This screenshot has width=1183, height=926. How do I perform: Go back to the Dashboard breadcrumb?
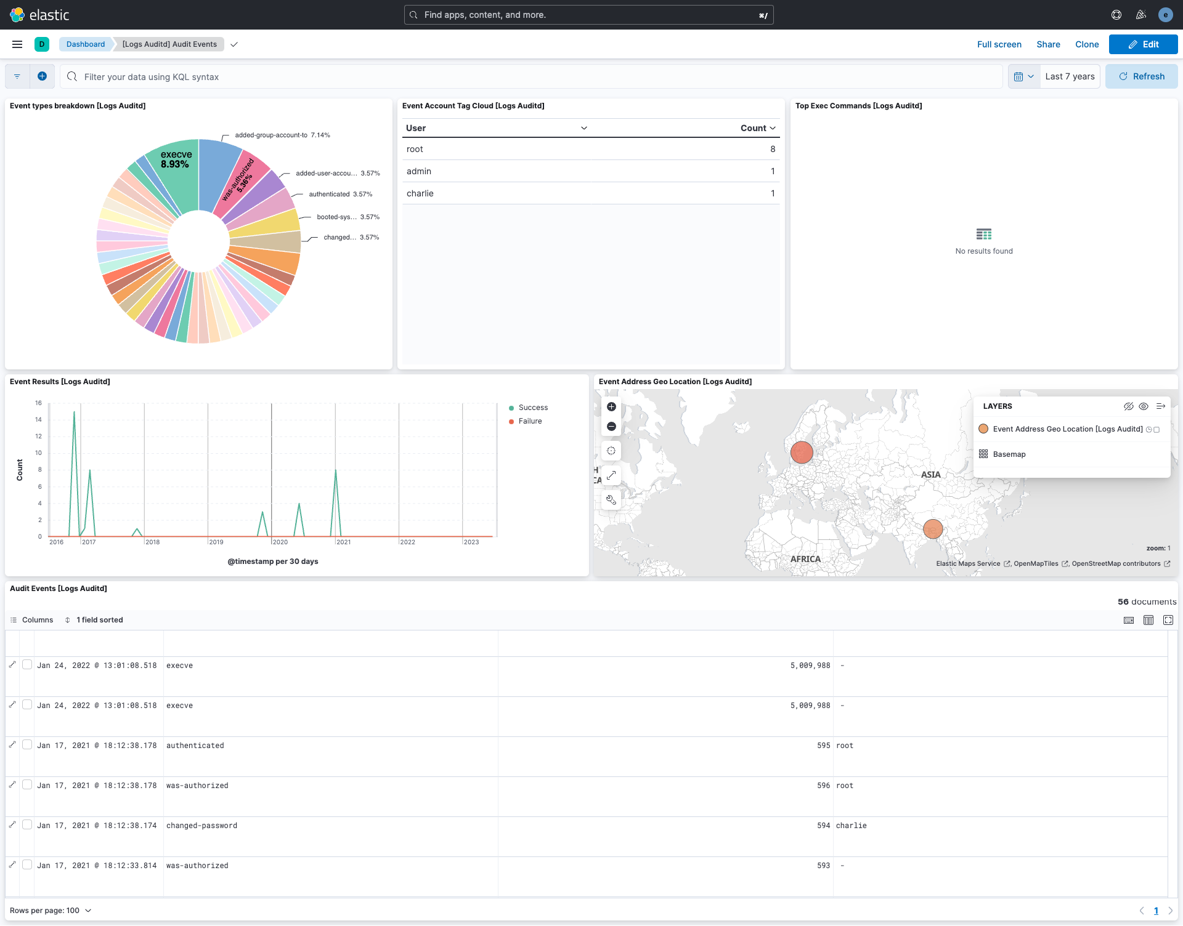click(86, 44)
